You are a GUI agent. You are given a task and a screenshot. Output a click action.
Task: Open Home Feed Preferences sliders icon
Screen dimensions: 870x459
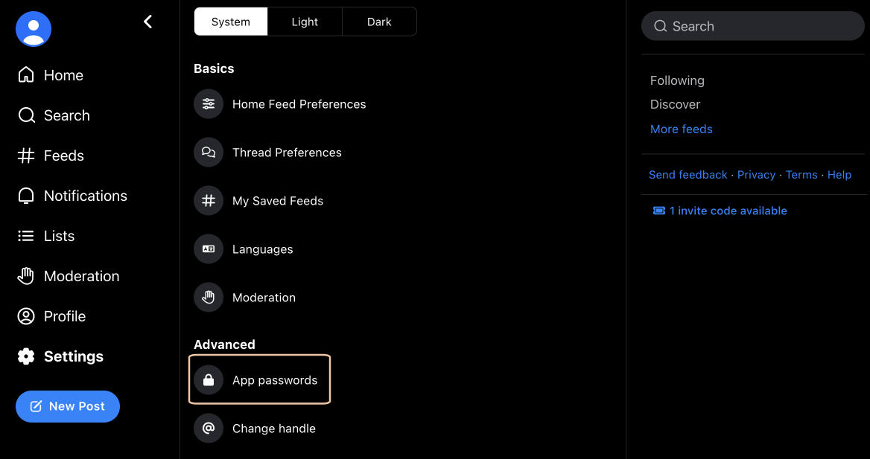(x=209, y=104)
